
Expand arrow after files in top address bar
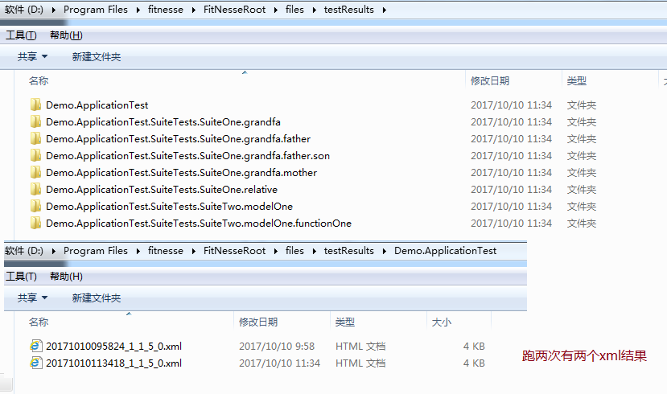pyautogui.click(x=314, y=10)
